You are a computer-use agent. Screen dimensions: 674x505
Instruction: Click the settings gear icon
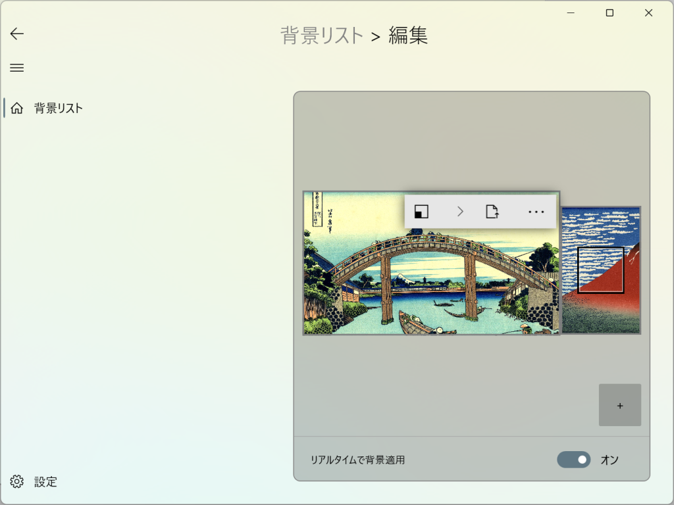click(x=16, y=481)
